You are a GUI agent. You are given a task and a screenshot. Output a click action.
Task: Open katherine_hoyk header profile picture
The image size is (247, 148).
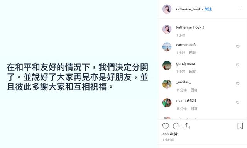point(167,9)
